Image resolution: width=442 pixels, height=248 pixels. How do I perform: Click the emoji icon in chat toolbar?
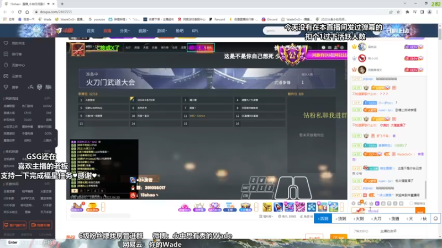[x=354, y=203]
